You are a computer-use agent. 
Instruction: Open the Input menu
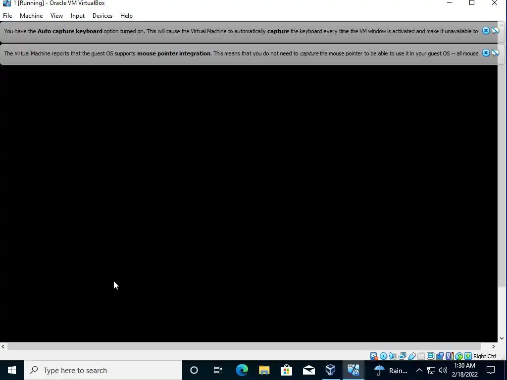[78, 16]
